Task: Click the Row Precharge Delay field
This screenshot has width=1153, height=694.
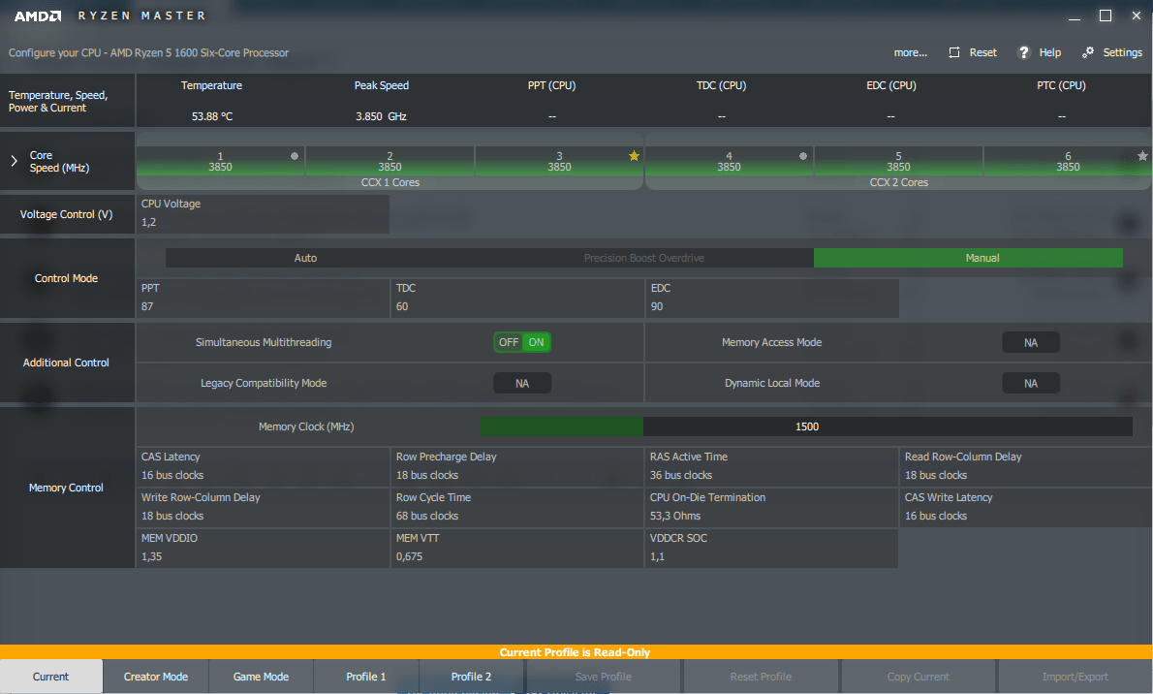Action: [x=517, y=466]
